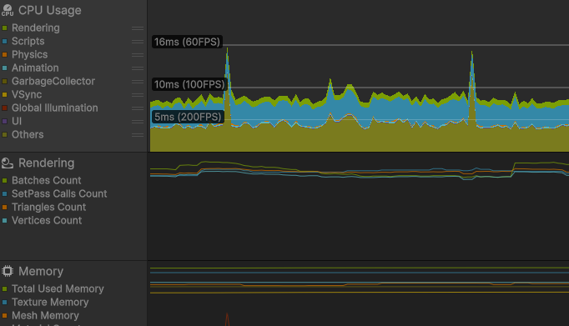Click the Rendering module icon
This screenshot has height=326, width=569.
point(8,163)
